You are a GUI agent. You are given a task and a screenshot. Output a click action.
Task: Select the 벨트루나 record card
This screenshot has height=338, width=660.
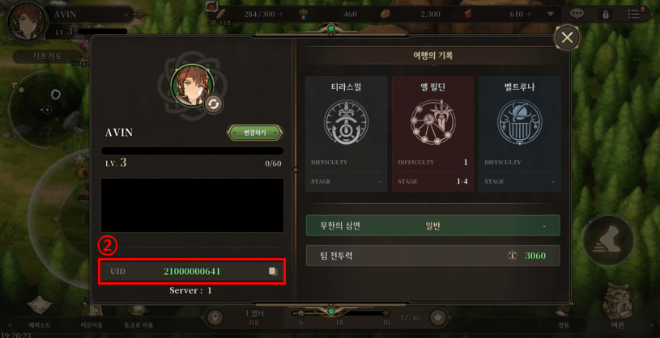point(519,134)
